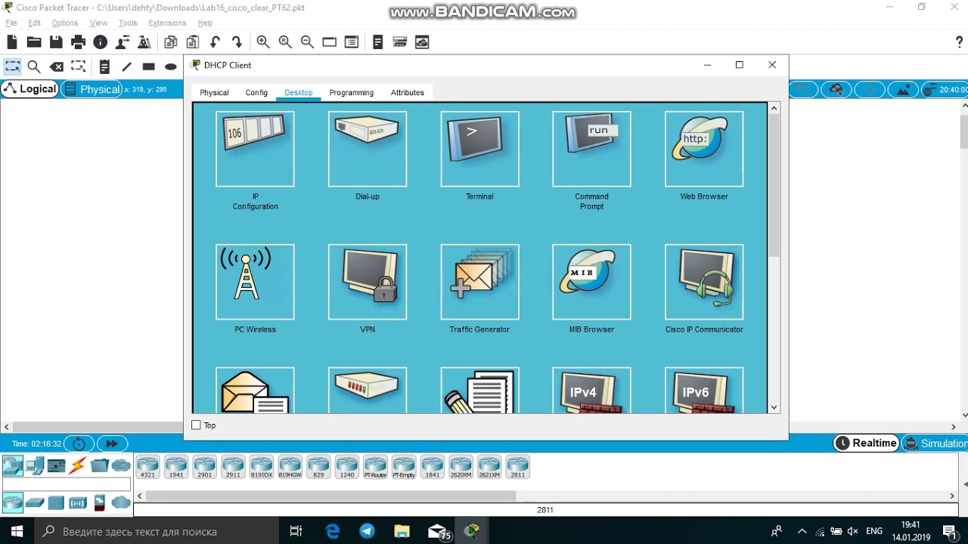Select the Inspect magnifier tool
The image size is (968, 544).
(x=34, y=66)
